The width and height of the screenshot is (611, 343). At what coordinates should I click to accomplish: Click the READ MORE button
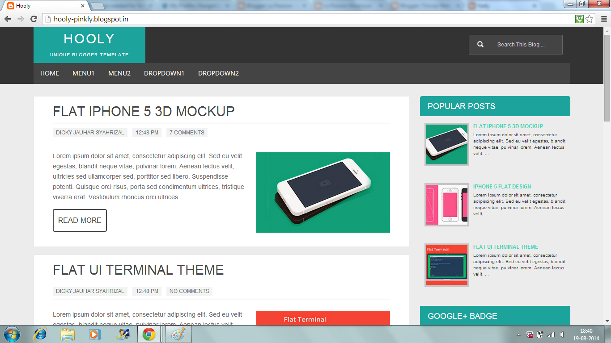point(80,220)
